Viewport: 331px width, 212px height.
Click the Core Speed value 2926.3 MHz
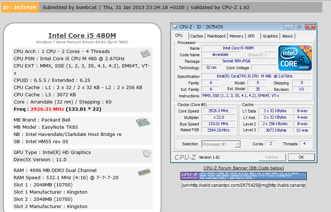click(218, 111)
